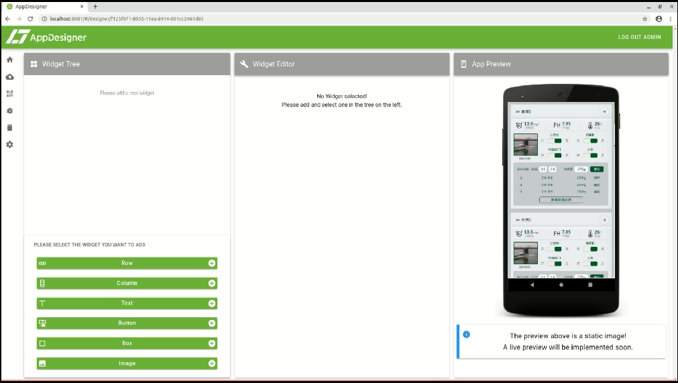This screenshot has height=383, width=678.
Task: Open settings via the gear sidebar icon
Action: click(9, 145)
